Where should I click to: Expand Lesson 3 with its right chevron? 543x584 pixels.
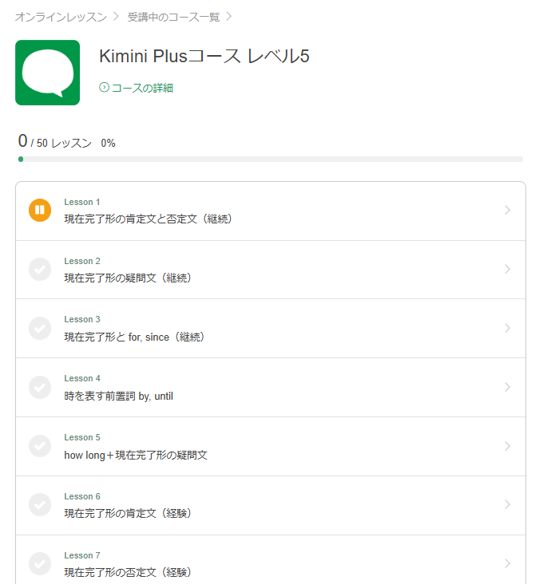[x=508, y=328]
